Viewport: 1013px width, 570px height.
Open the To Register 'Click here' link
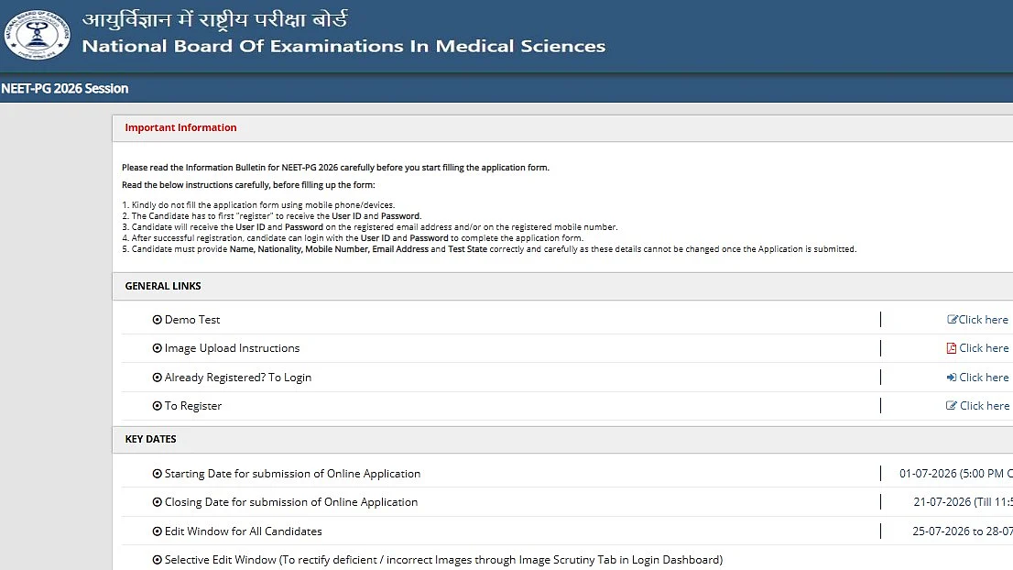(985, 405)
